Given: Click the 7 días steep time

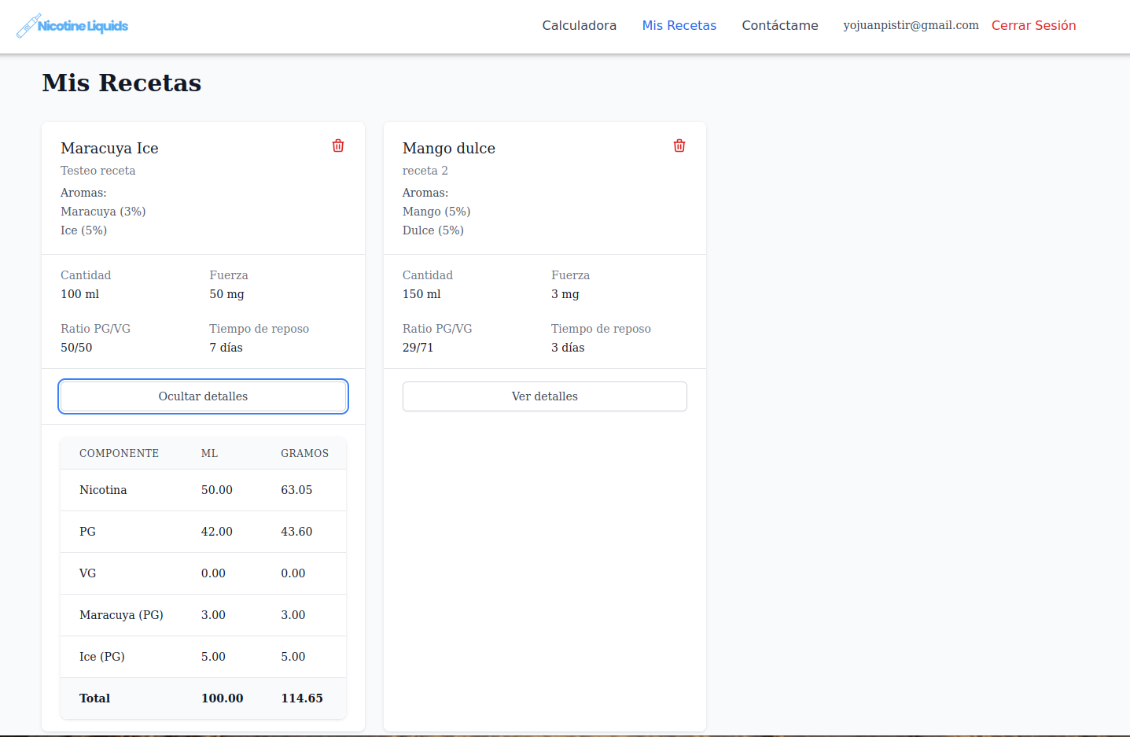Looking at the screenshot, I should tap(226, 348).
